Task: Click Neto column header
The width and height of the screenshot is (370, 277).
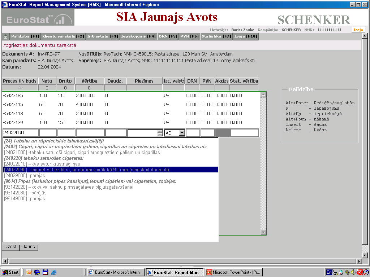Action: click(47, 81)
